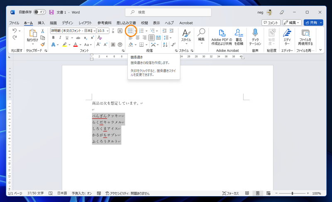
Task: Click the Phonetic Guide ruby icon
Action: 113,31
